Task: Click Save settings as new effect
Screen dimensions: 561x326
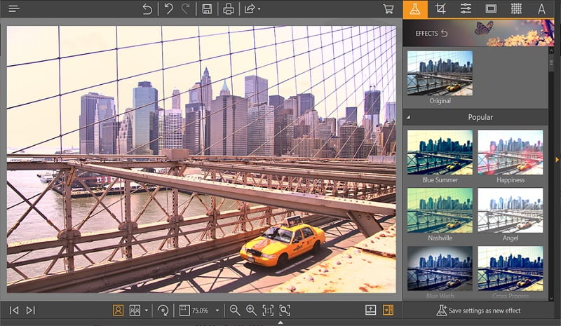Action: (478, 311)
